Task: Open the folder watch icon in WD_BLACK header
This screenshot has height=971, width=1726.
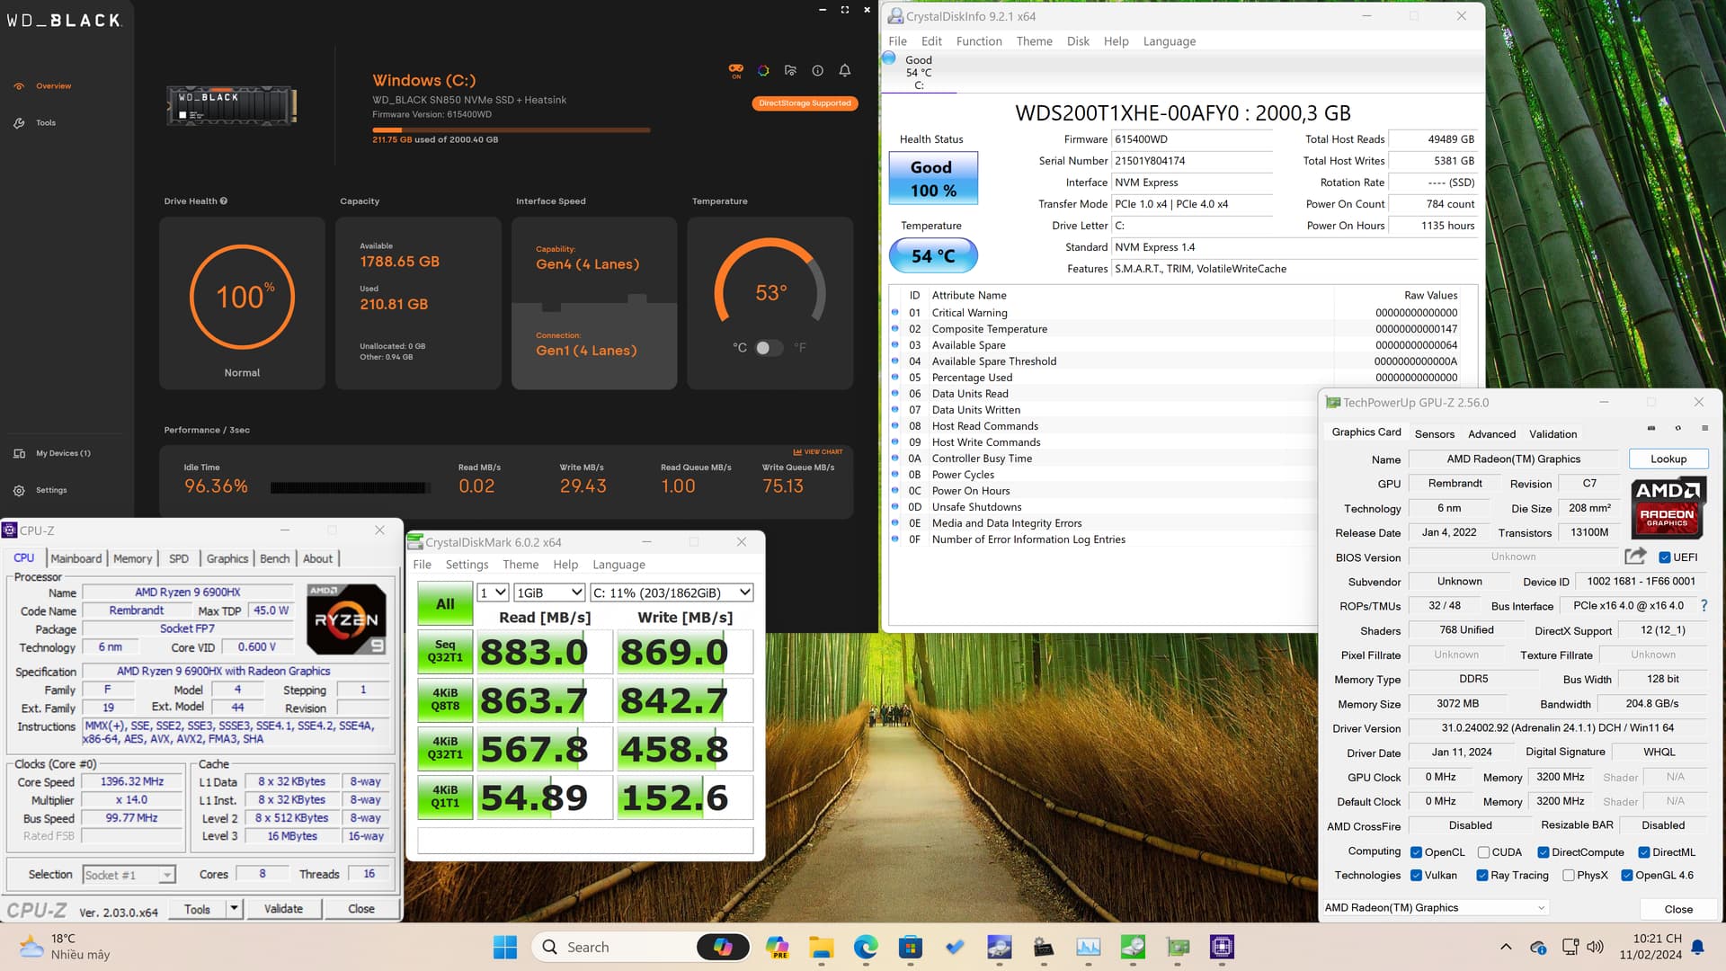Action: [790, 70]
